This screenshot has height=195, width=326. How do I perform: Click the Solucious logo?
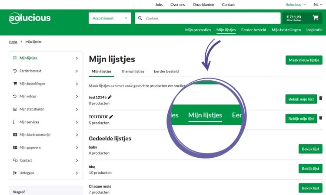(x=30, y=18)
